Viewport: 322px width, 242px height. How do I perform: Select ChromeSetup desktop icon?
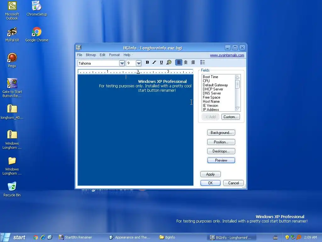[36, 9]
